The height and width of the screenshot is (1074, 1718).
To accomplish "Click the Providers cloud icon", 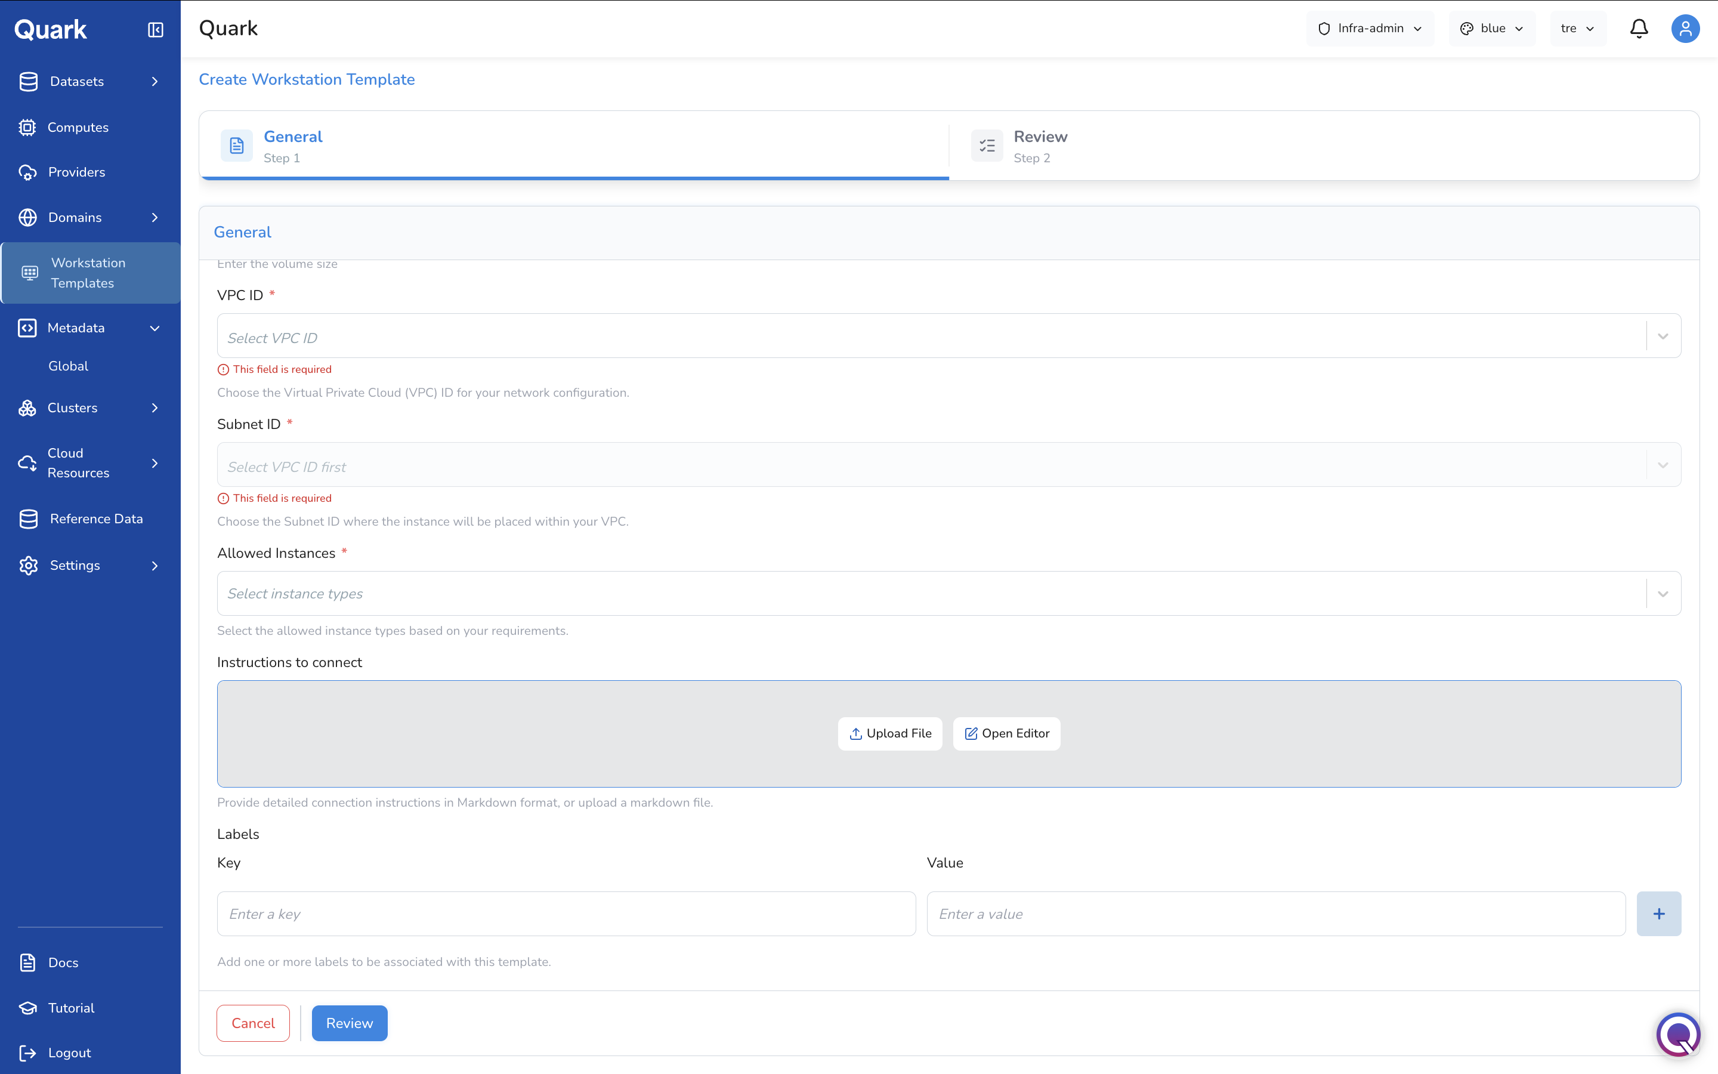I will [x=27, y=172].
